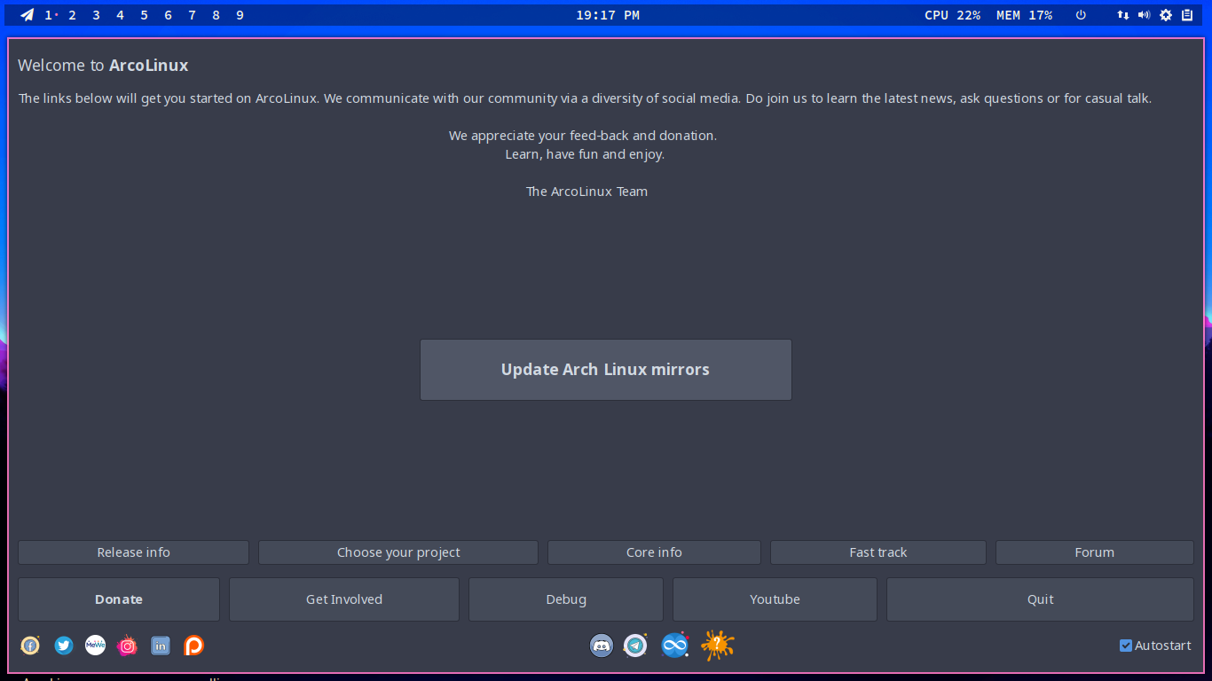
Task: Click the Donate button
Action: (x=119, y=599)
